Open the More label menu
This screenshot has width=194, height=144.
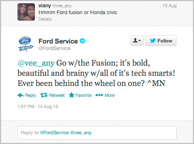pyautogui.click(x=110, y=95)
